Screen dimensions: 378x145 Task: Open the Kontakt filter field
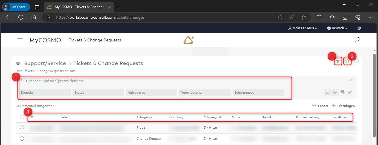click(45, 92)
